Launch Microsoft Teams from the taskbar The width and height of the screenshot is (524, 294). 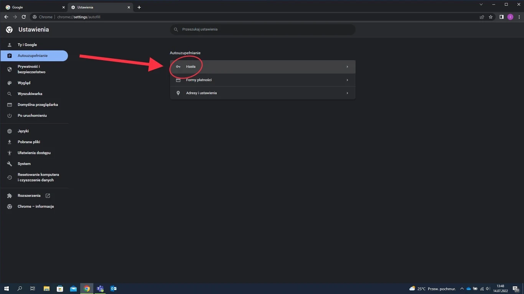100,288
